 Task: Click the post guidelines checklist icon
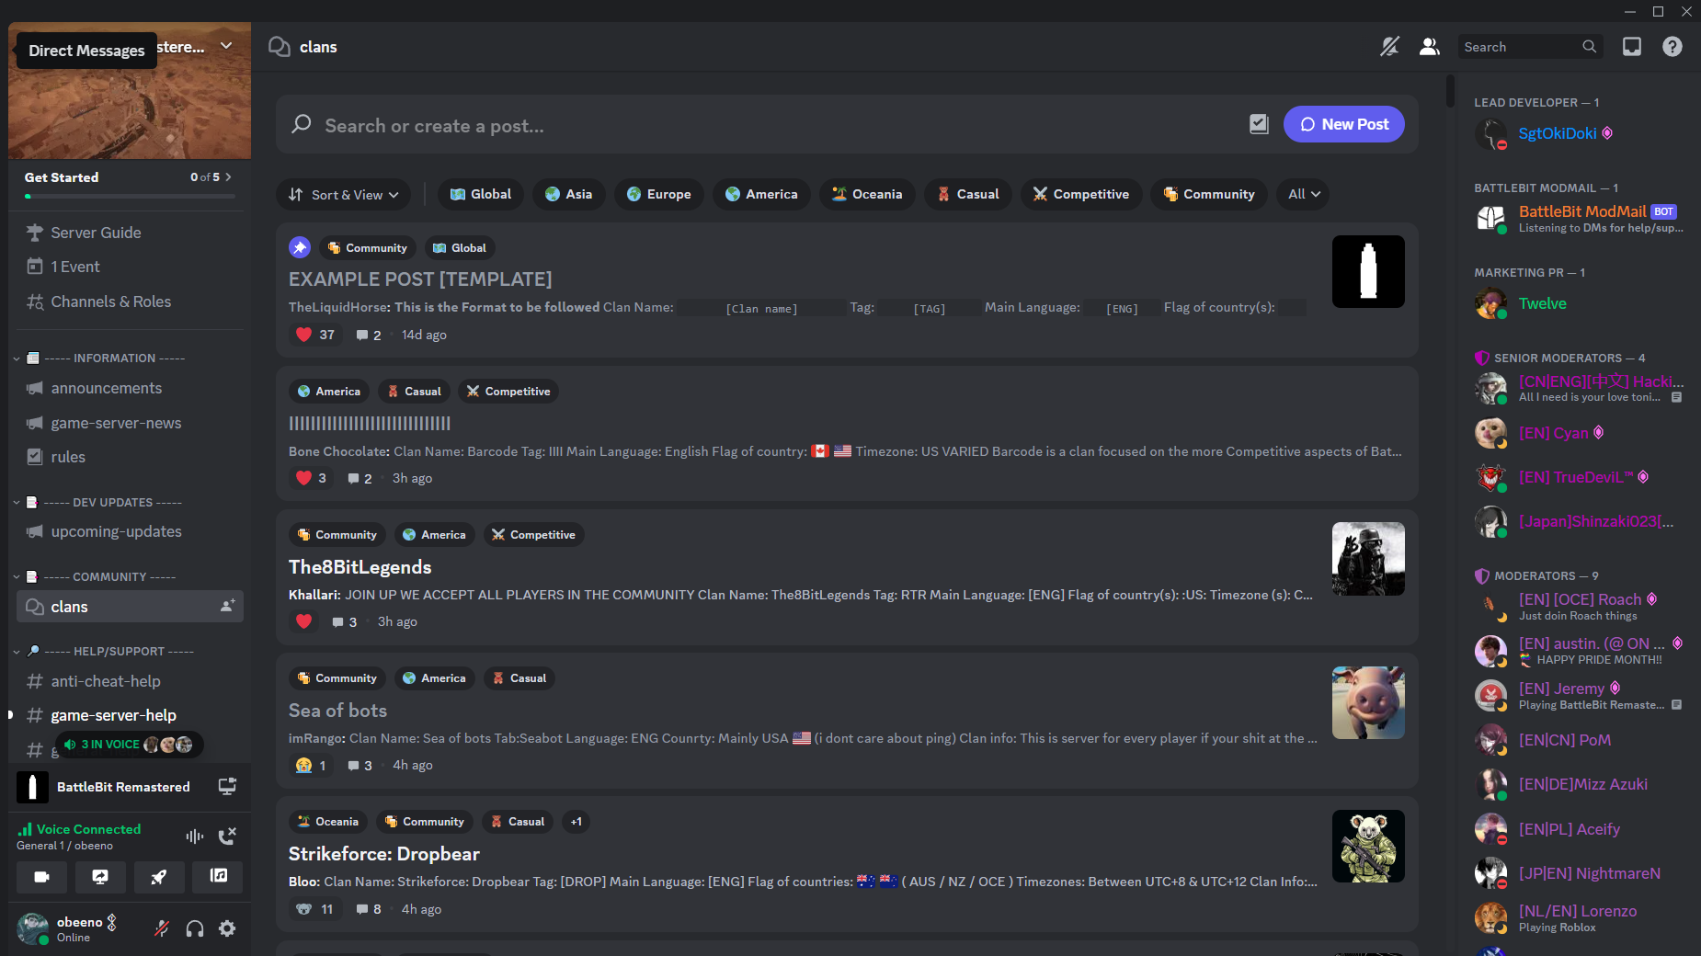[x=1259, y=124]
